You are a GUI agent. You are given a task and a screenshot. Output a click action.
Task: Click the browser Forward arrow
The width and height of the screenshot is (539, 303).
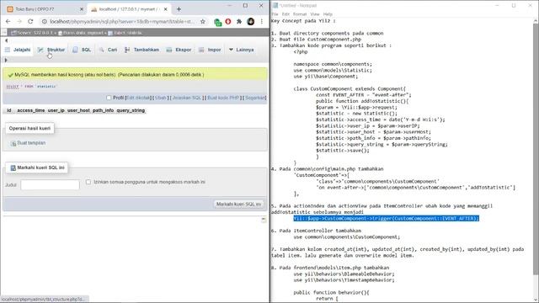(19, 21)
